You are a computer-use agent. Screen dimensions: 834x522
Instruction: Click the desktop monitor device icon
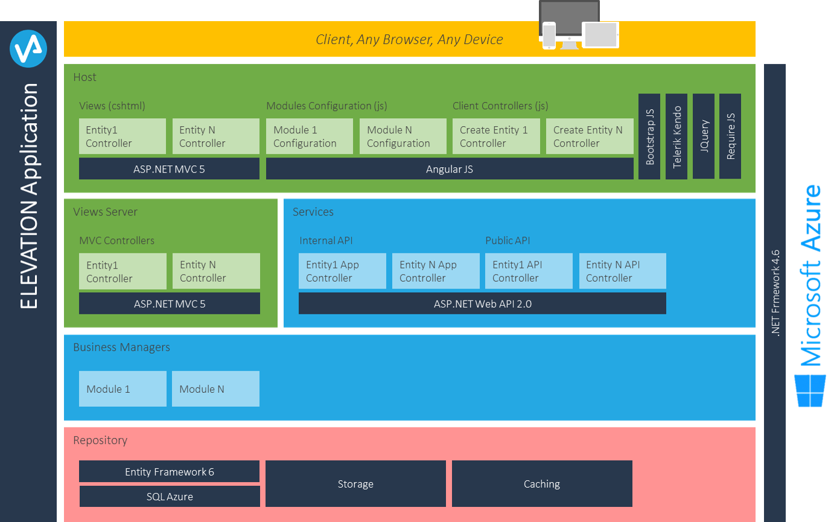(569, 24)
